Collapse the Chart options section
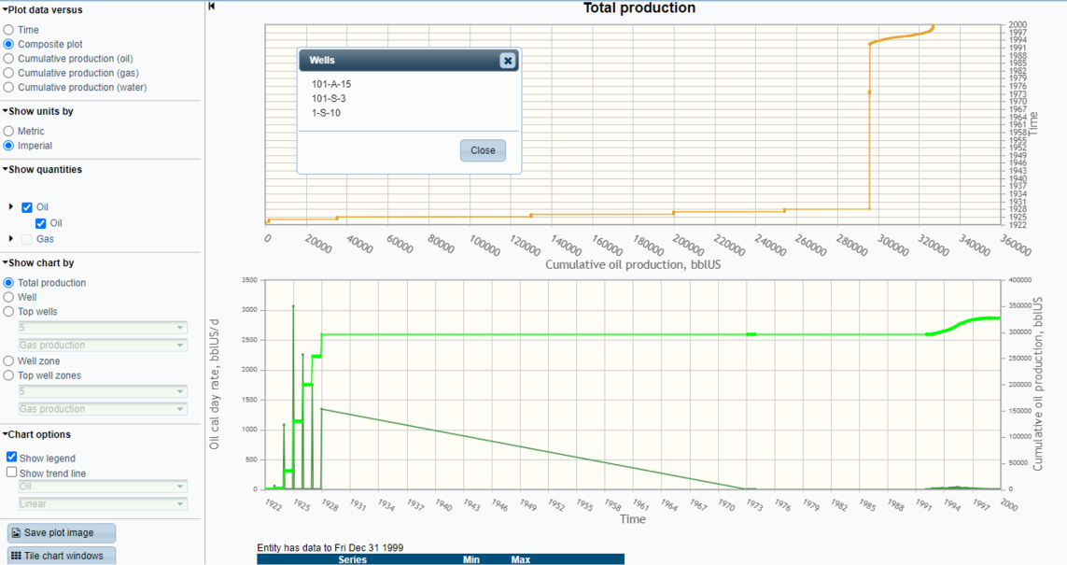 coord(5,435)
